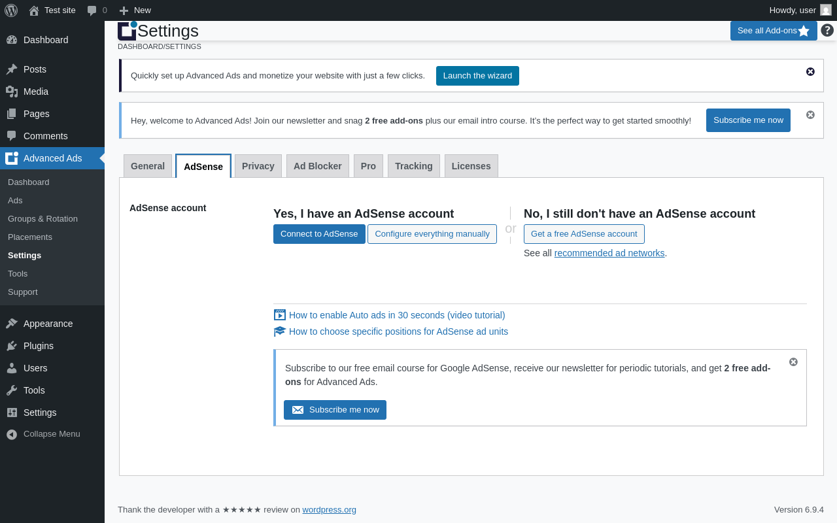Open the WordPress logo menu
The height and width of the screenshot is (523, 837).
[11, 10]
